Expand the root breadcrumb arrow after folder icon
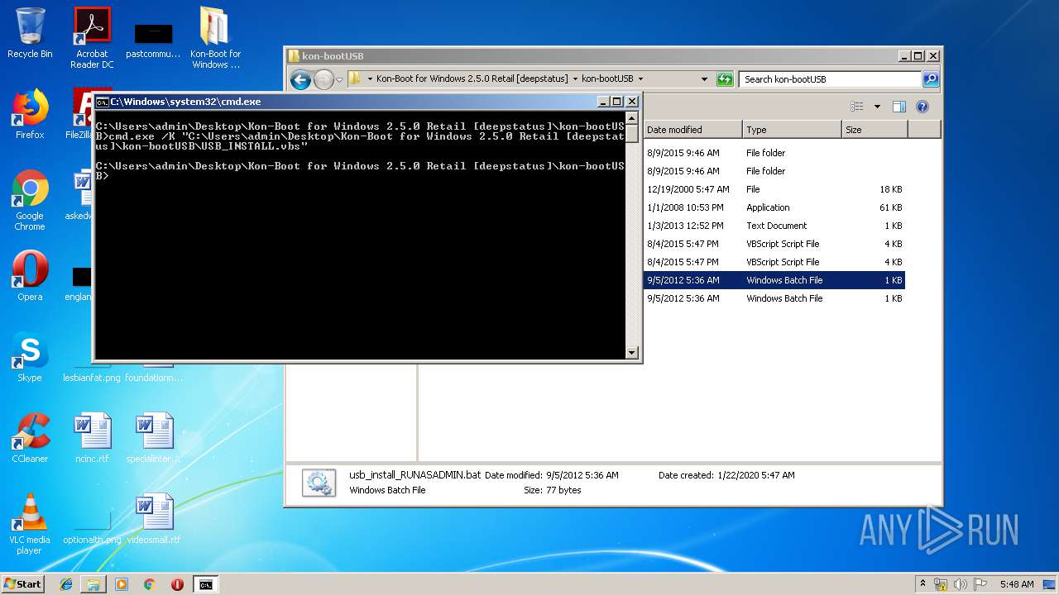The height and width of the screenshot is (595, 1059). point(370,79)
